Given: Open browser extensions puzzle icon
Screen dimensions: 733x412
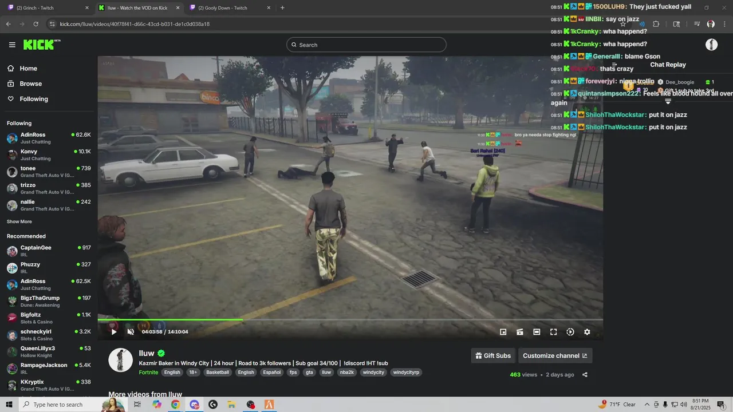Looking at the screenshot, I should click(656, 24).
